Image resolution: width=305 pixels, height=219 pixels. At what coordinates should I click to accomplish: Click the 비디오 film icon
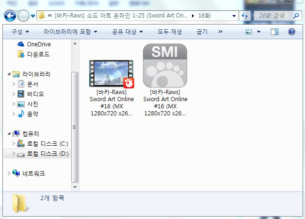click(x=21, y=94)
